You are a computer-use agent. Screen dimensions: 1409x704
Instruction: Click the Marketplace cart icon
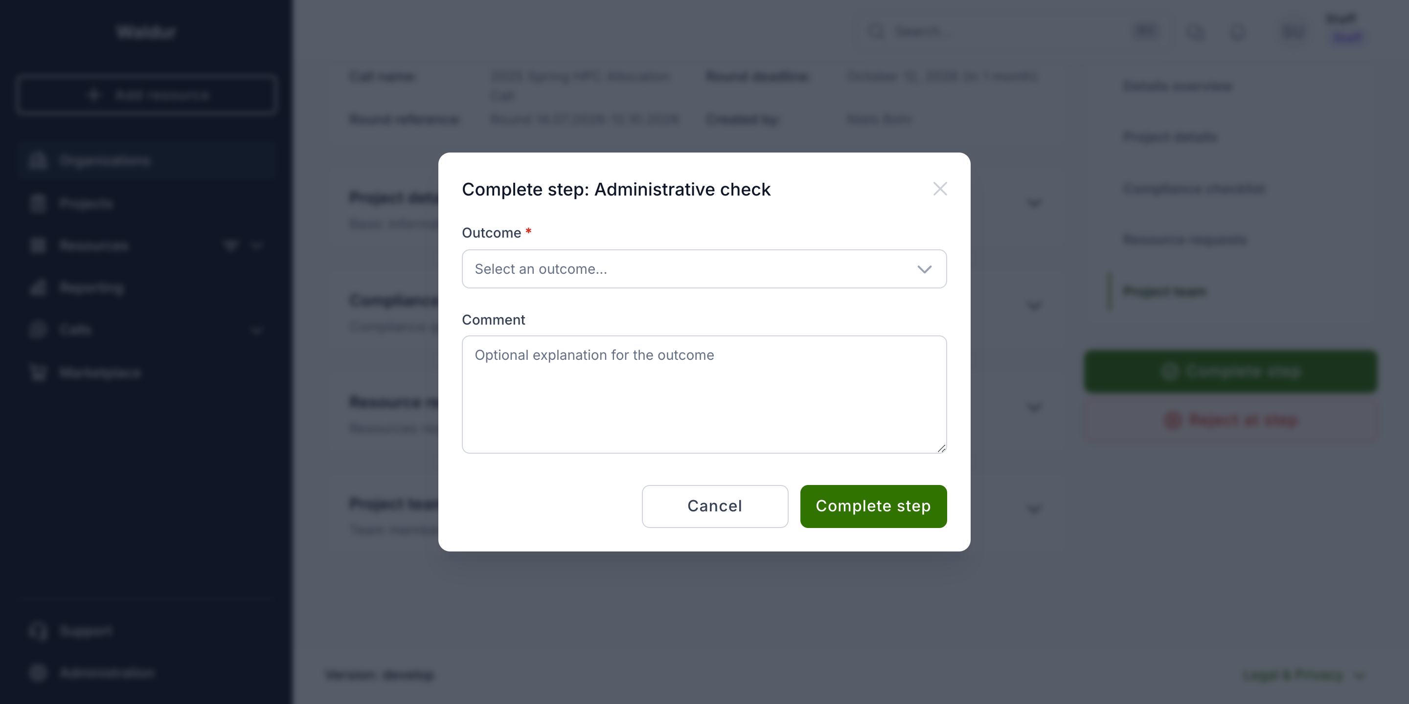[x=38, y=373]
